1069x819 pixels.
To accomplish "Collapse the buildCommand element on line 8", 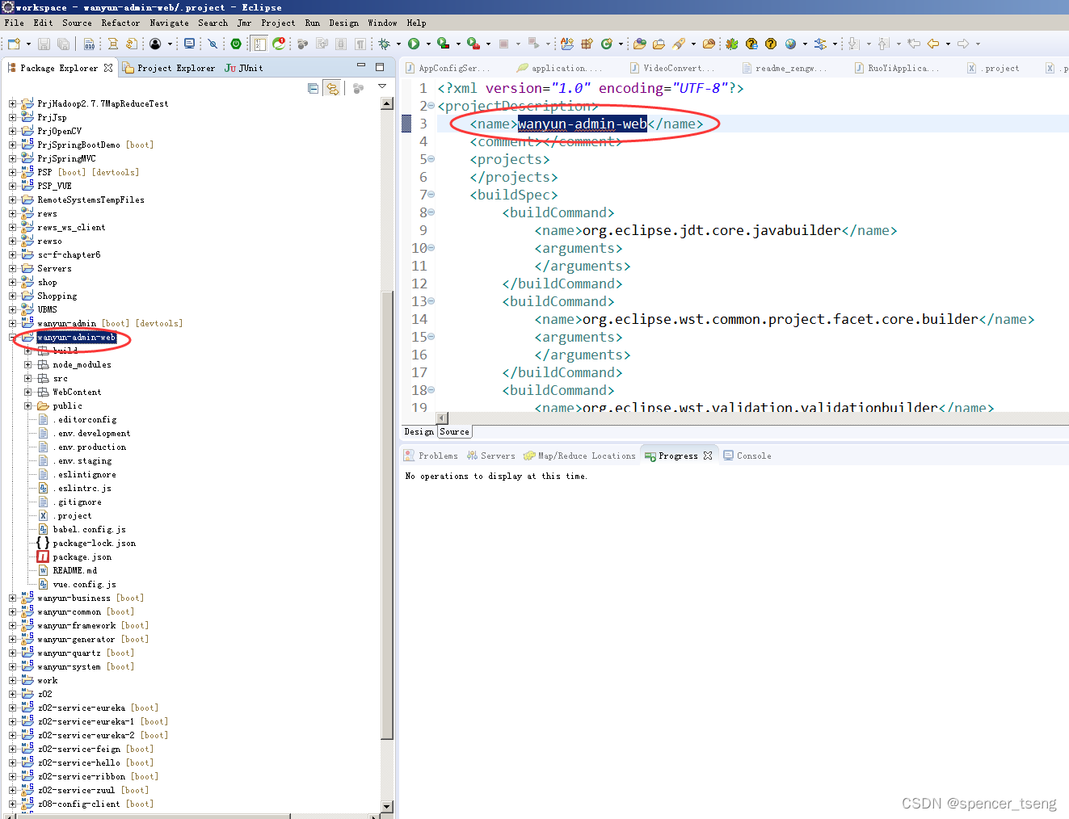I will click(x=431, y=212).
